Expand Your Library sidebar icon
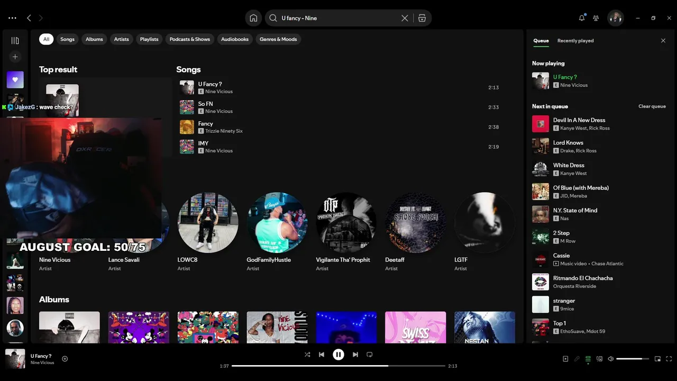677x381 pixels. (x=15, y=41)
